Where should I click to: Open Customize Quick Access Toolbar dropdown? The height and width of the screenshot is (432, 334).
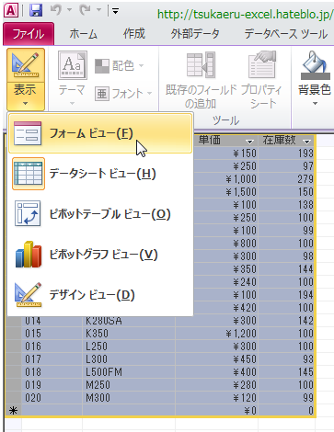click(115, 11)
